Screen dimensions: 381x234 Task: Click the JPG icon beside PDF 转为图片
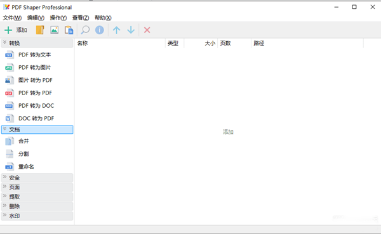(x=10, y=67)
